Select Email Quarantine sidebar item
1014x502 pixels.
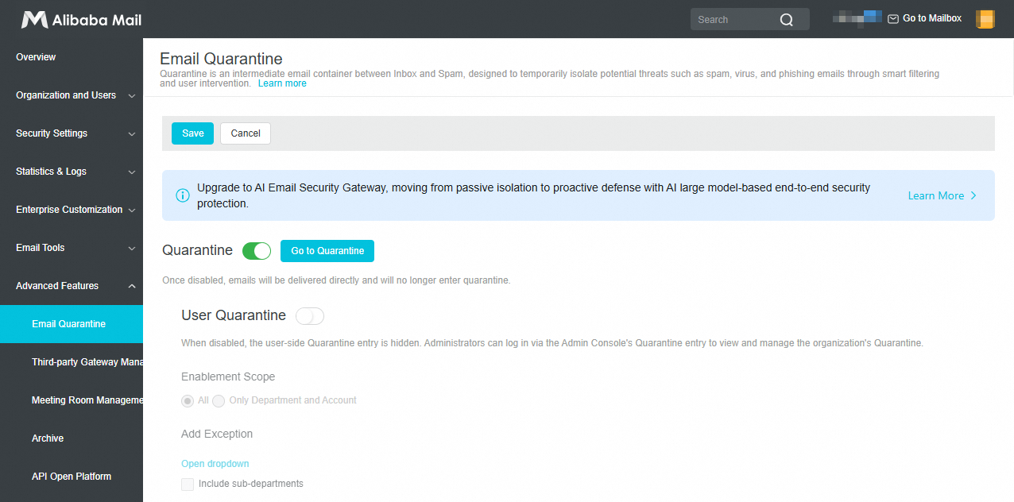pyautogui.click(x=72, y=324)
